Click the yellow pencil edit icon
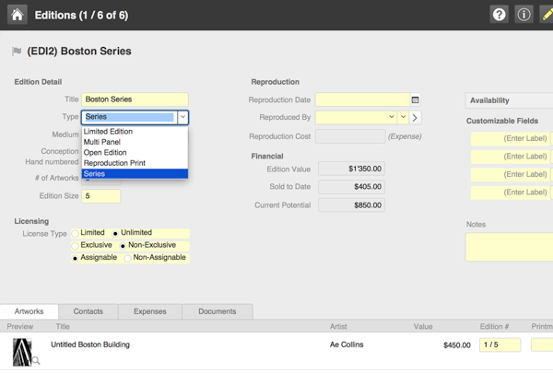 [x=546, y=15]
